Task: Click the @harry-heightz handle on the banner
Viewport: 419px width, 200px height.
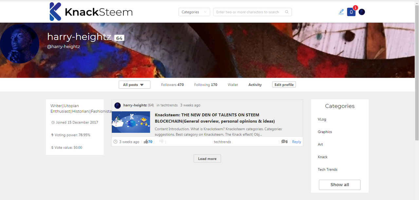Action: tap(64, 47)
